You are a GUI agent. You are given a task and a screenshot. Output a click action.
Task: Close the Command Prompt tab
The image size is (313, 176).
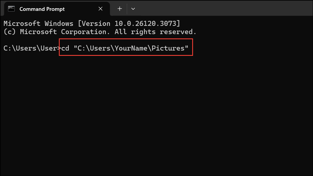pyautogui.click(x=101, y=9)
